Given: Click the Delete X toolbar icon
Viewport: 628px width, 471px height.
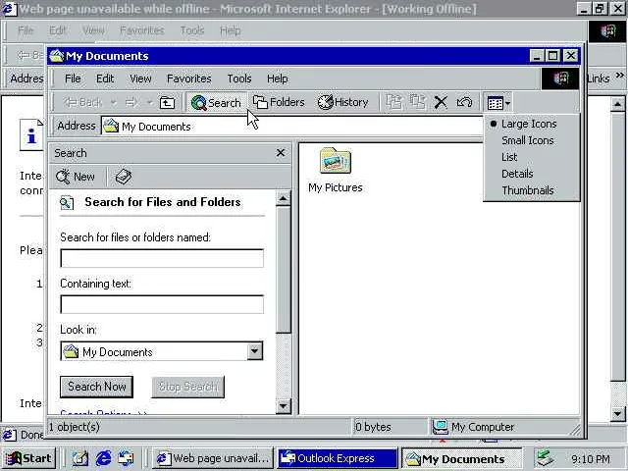Looking at the screenshot, I should click(x=441, y=102).
